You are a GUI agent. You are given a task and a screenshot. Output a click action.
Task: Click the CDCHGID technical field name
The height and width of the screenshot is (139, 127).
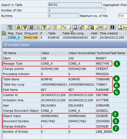click(102, 127)
